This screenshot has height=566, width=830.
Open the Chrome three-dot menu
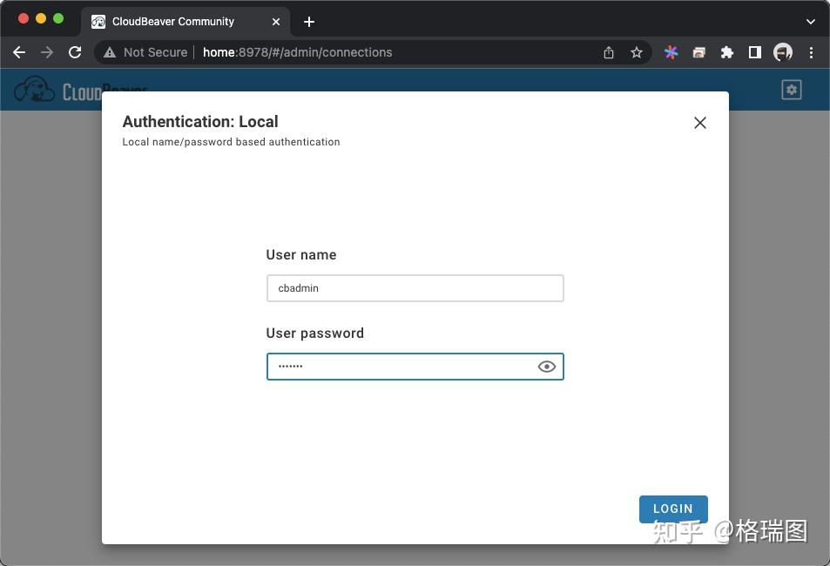click(x=811, y=52)
